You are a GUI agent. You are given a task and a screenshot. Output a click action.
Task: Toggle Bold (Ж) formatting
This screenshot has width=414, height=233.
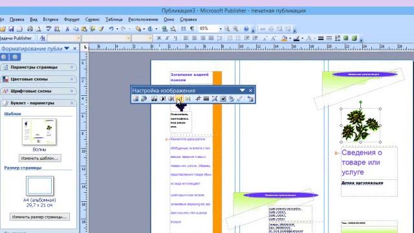tap(159, 38)
